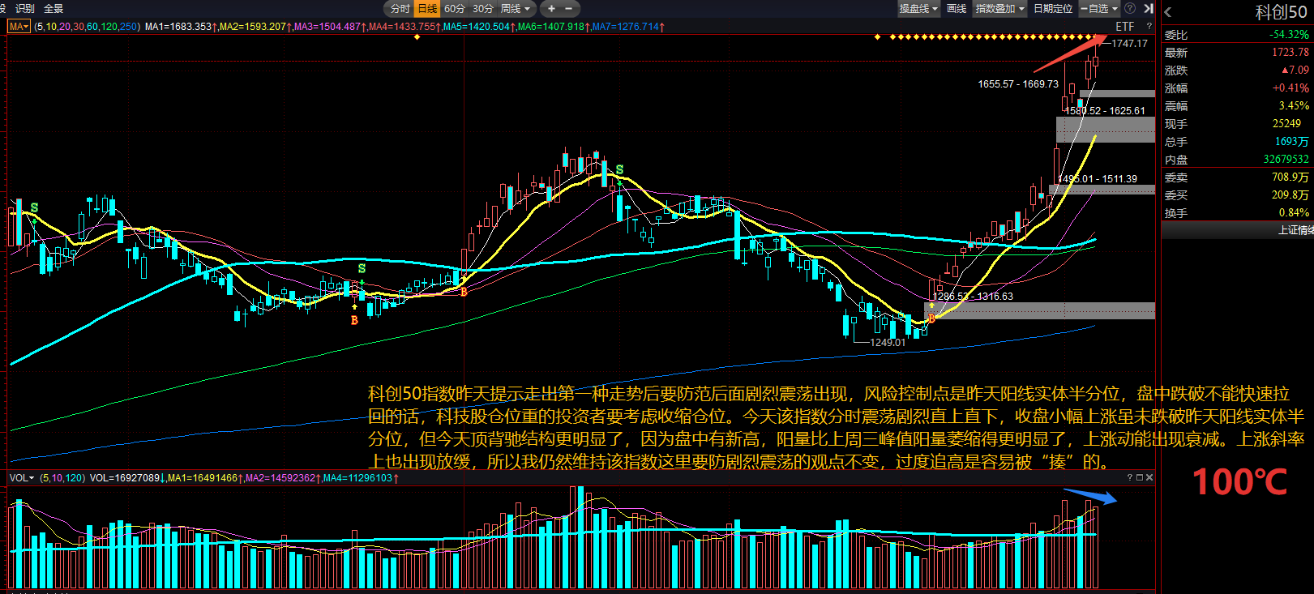This screenshot has height=594, width=1314.
Task: Zoom out the chart with minus button
Action: (568, 9)
